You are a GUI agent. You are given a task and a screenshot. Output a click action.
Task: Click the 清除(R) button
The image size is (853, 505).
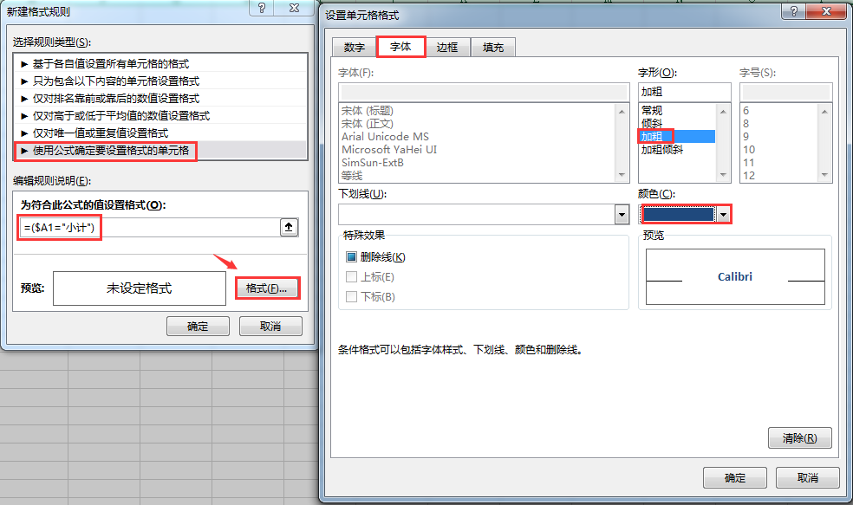point(799,438)
